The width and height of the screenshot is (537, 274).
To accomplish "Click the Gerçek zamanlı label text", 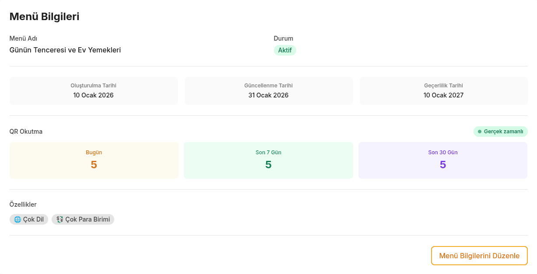I will 503,132.
